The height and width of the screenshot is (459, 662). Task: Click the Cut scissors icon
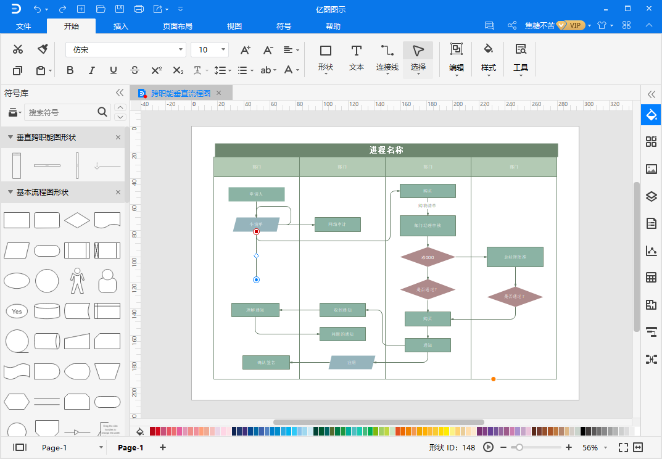point(18,49)
